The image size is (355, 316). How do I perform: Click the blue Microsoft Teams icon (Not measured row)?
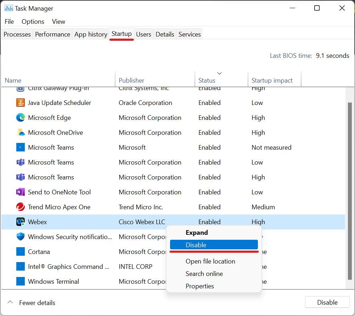click(x=21, y=147)
